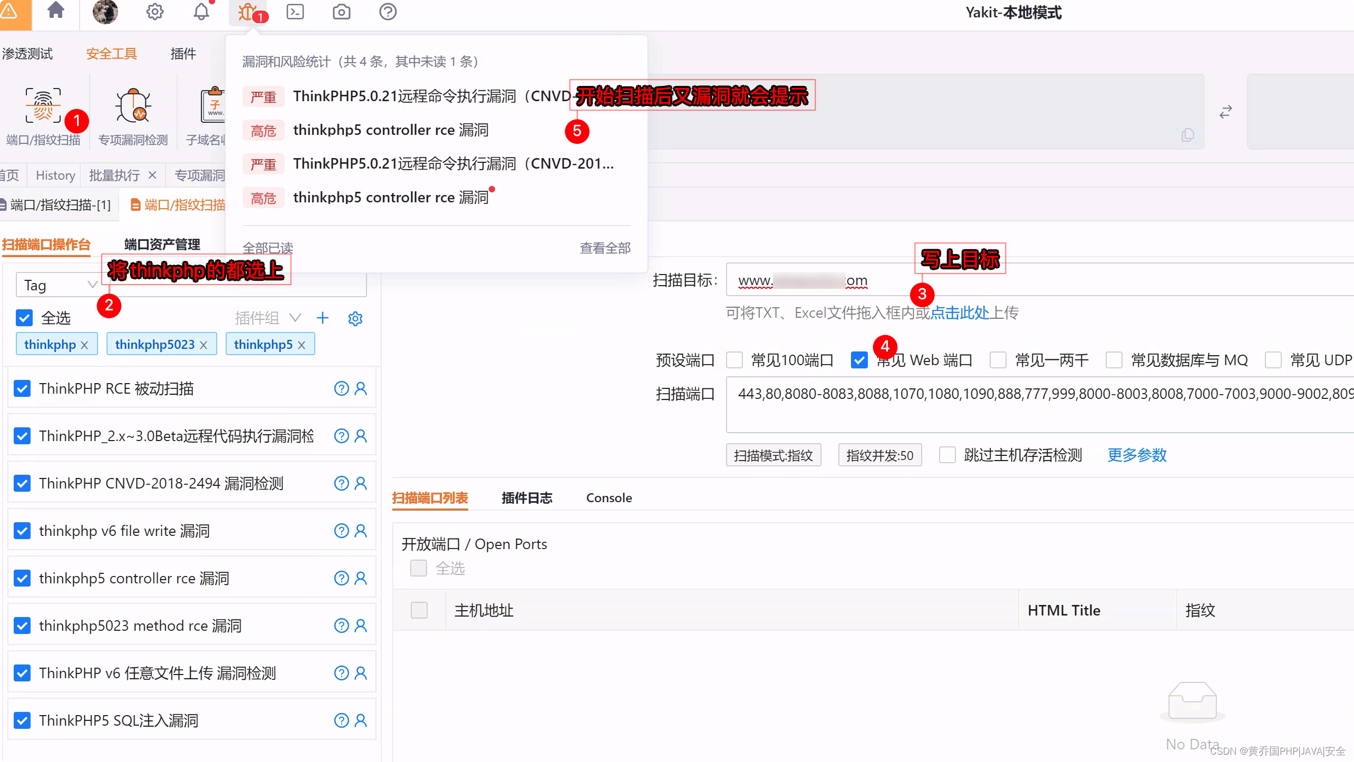Viewport: 1354px width, 762px height.
Task: Close the 批量执行 tab
Action: click(x=152, y=175)
